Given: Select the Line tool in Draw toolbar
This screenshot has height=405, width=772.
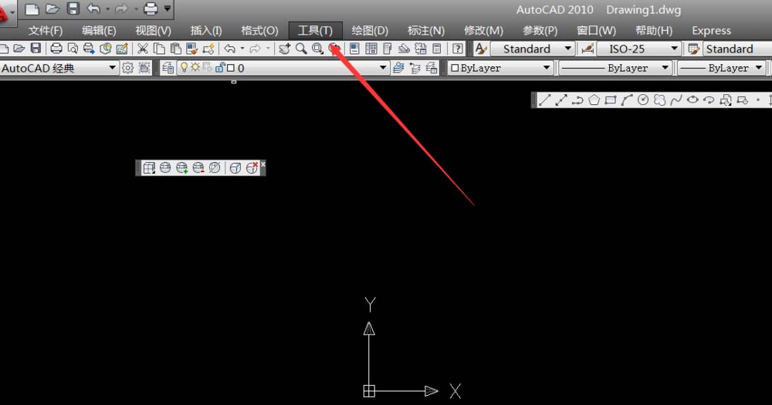Looking at the screenshot, I should click(x=544, y=100).
